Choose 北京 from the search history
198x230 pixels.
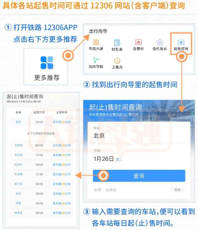click(98, 190)
